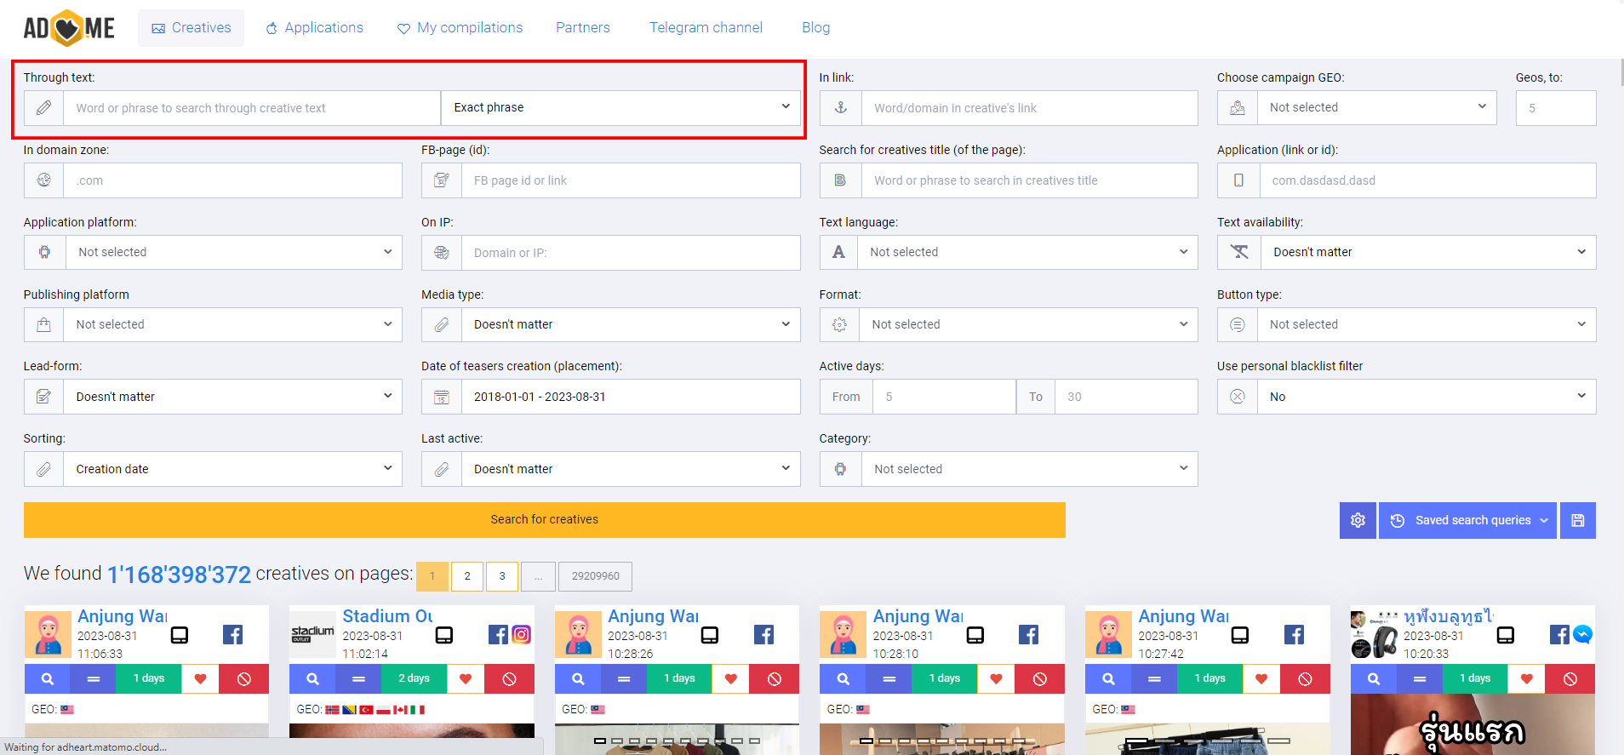The image size is (1624, 755).
Task: Open Use personal blacklist filter dropdown
Action: (x=1426, y=397)
